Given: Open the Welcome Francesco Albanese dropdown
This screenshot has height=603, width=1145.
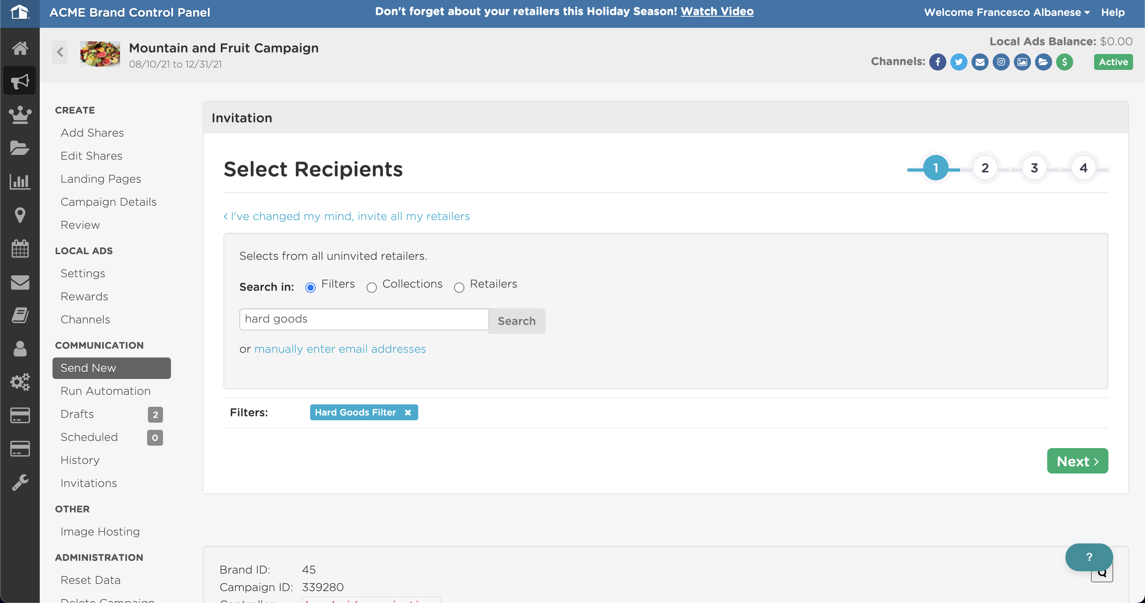Looking at the screenshot, I should pyautogui.click(x=1007, y=12).
